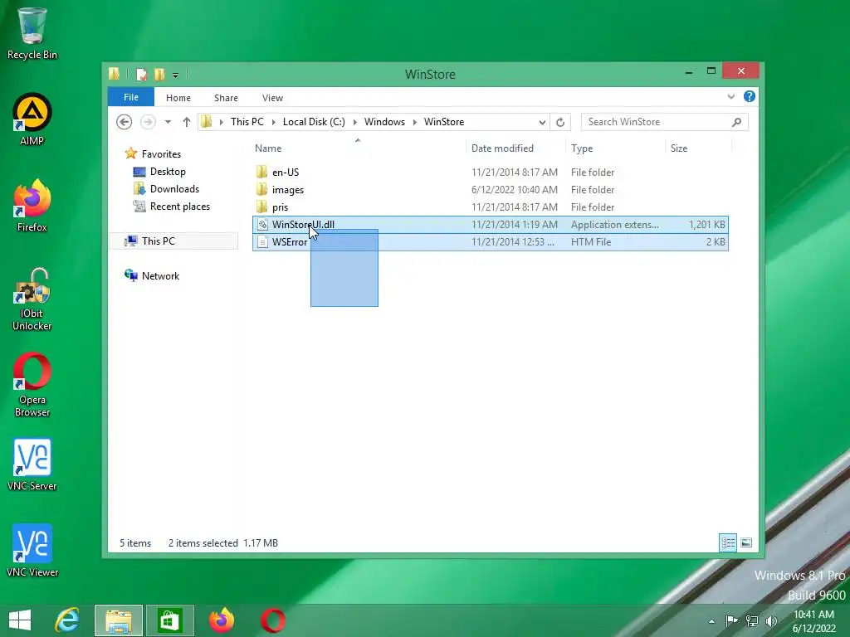The width and height of the screenshot is (850, 637).
Task: Select the WSError HTM file
Action: click(490, 241)
